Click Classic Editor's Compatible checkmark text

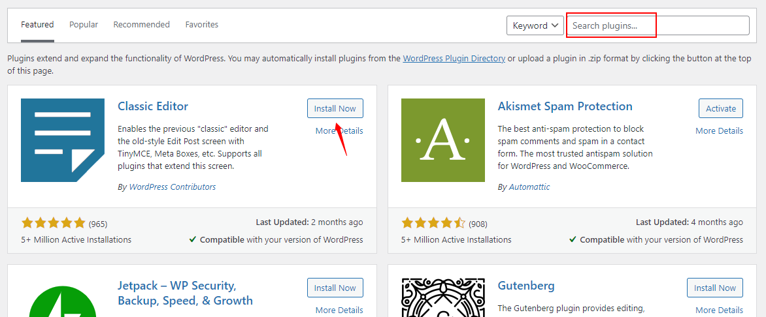pyautogui.click(x=276, y=239)
